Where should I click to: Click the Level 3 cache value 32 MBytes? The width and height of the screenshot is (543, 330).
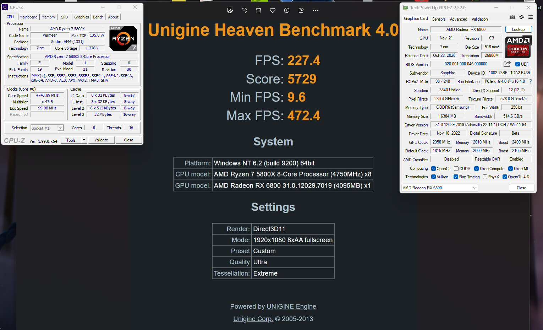coord(103,114)
